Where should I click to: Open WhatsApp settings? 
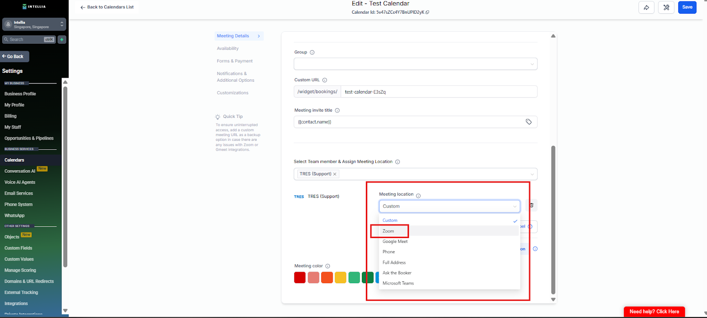click(x=15, y=216)
